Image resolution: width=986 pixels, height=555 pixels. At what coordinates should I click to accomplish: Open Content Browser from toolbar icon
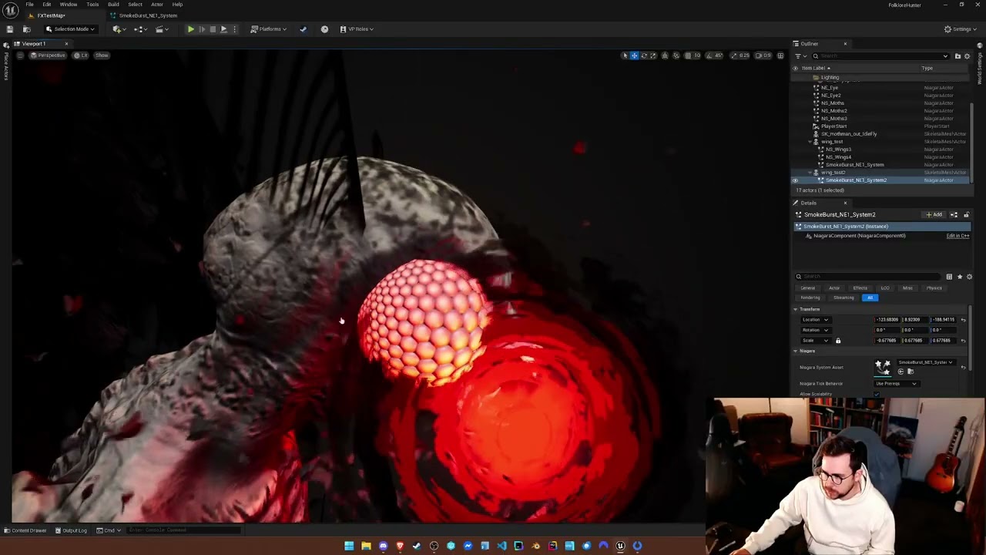point(26,29)
